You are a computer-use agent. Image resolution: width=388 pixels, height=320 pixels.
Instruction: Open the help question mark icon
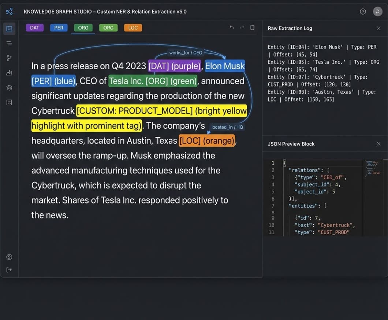pyautogui.click(x=363, y=11)
